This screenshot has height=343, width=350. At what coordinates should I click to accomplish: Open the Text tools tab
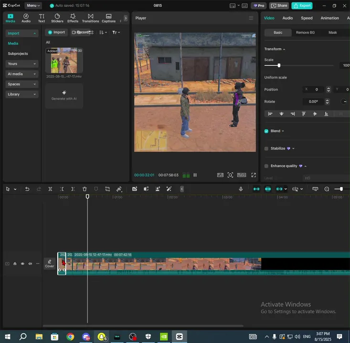pos(42,18)
